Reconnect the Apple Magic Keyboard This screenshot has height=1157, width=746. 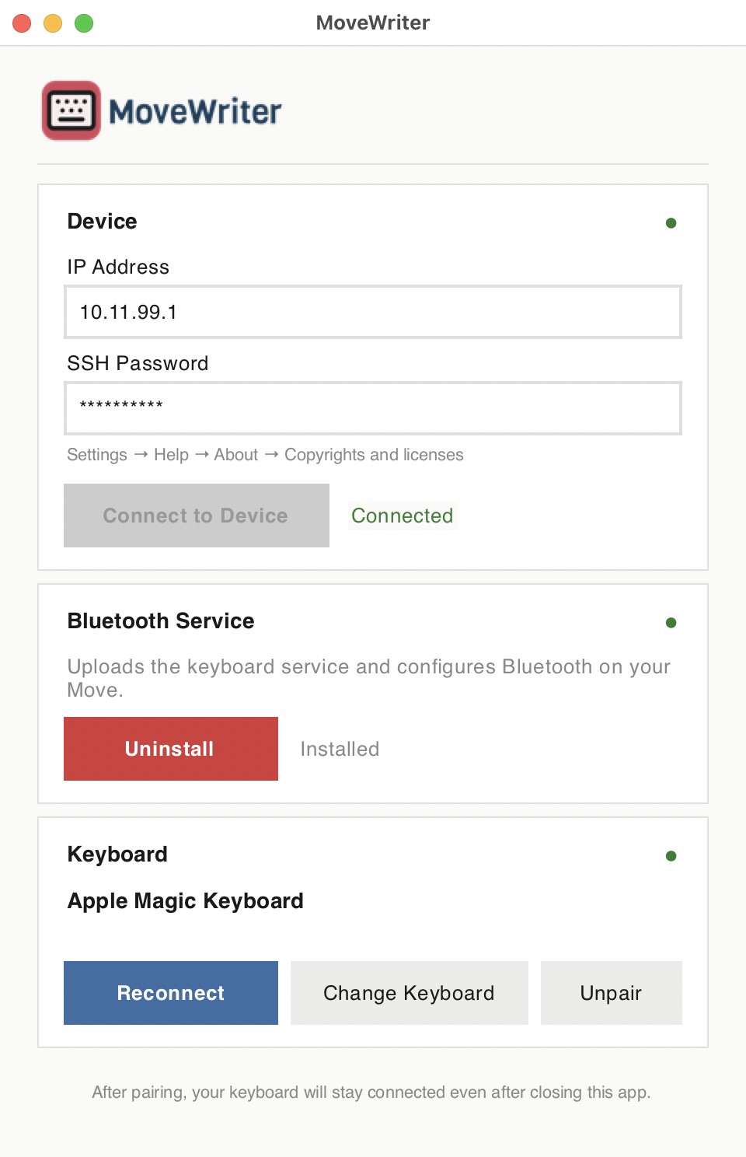point(170,993)
